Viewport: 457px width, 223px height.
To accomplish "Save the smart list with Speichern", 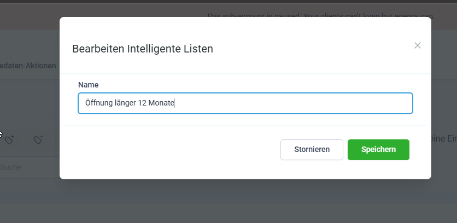I will click(x=378, y=150).
